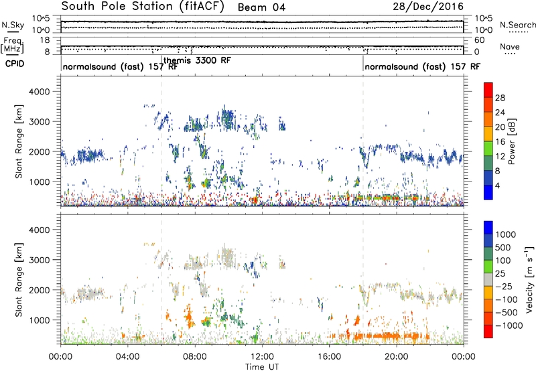This screenshot has height=371, width=536.
Task: Click the light green segment of Power colorbar
Action: pyautogui.click(x=488, y=149)
